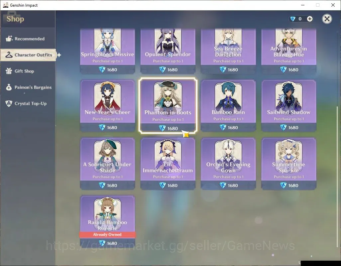
Task: Click 'Purchase up to 1' under Summertime Sparkle
Action: [289, 177]
